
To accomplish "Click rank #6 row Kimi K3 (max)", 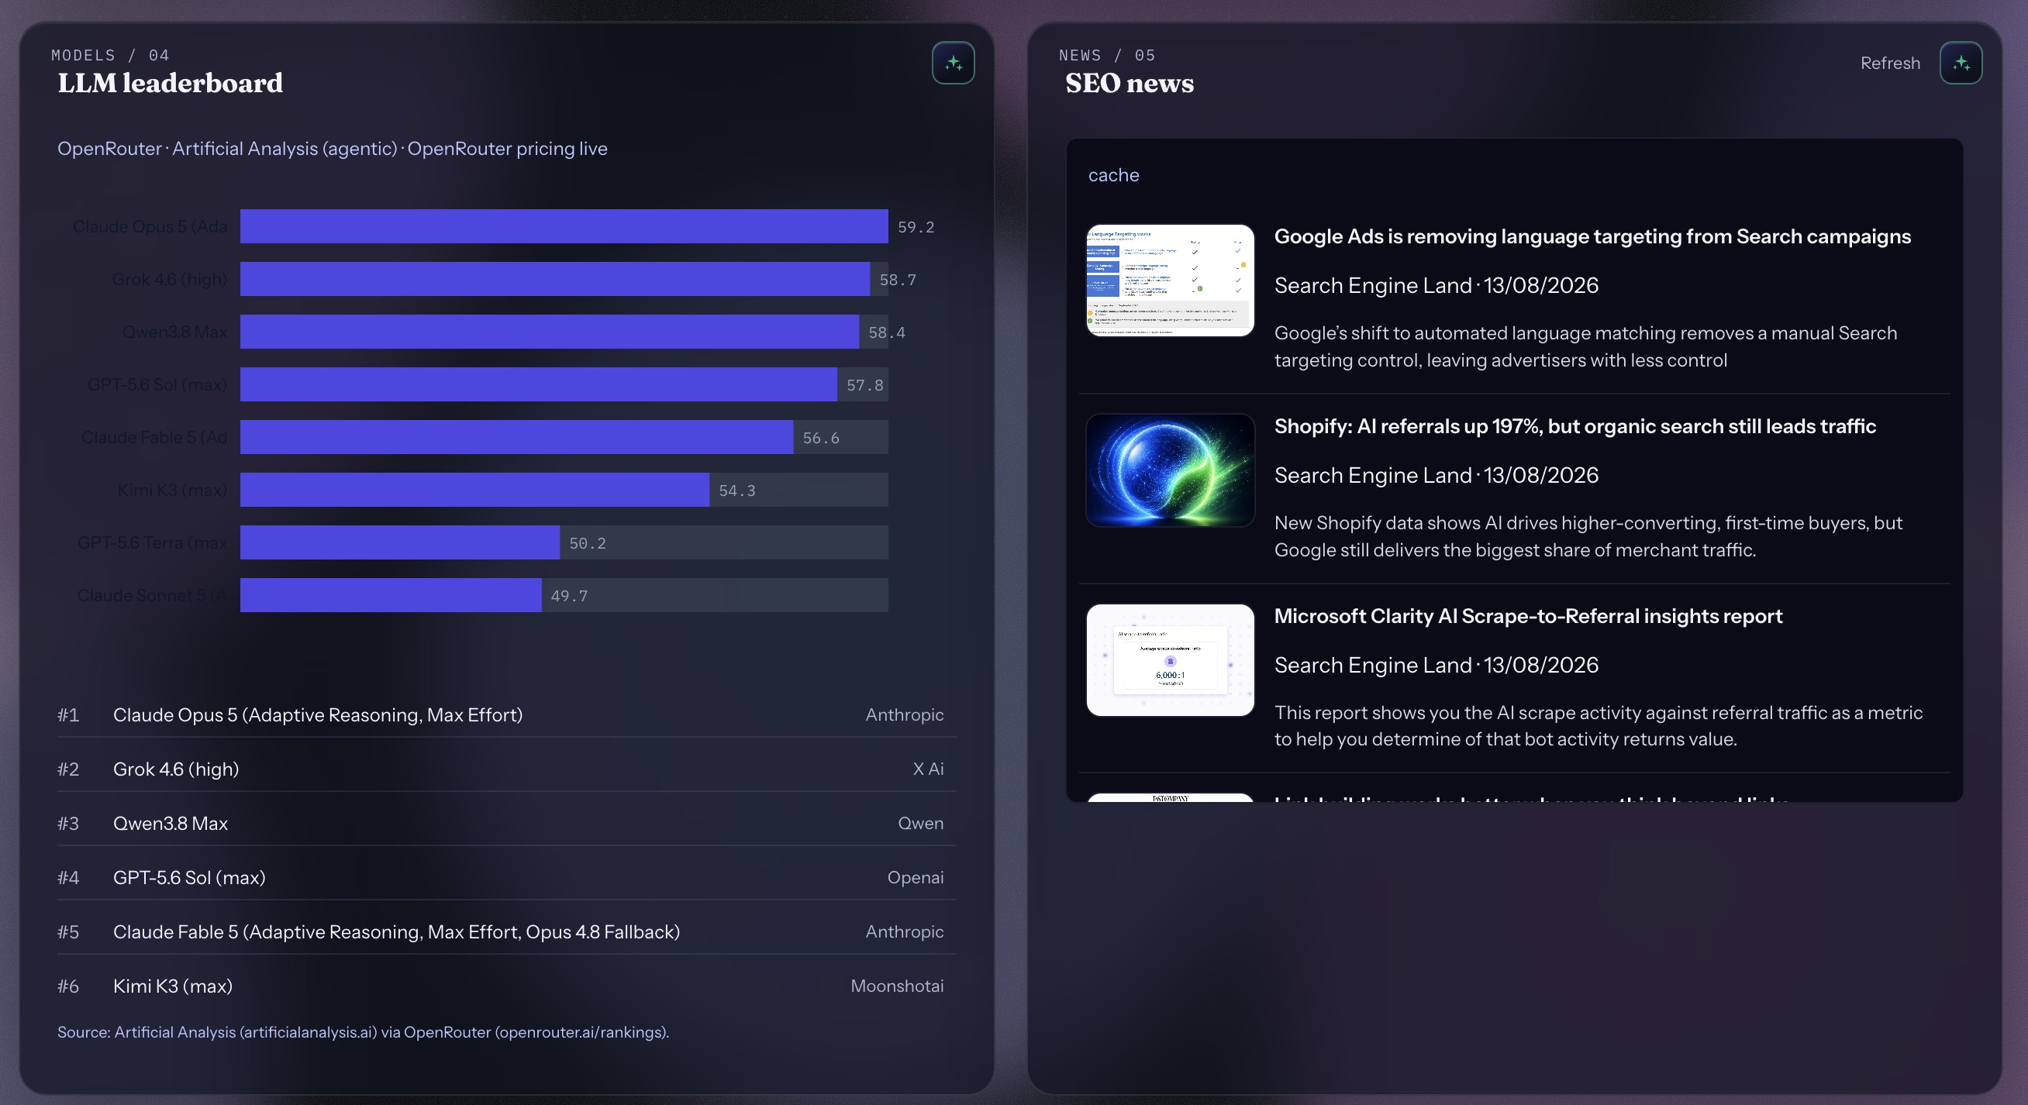I will 506,986.
